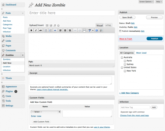Viewport: 165px width, 131px height.
Task: Click the Add tag button
Action: (154, 107)
